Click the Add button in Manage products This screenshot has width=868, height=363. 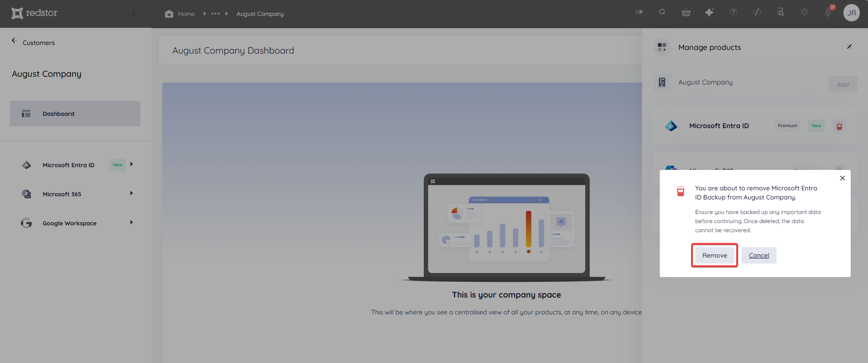tap(843, 85)
